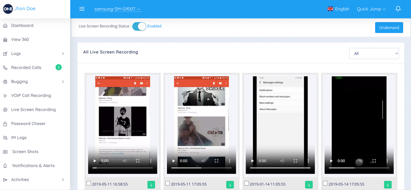Open View 360 menu item
The width and height of the screenshot is (411, 190).
[x=20, y=40]
